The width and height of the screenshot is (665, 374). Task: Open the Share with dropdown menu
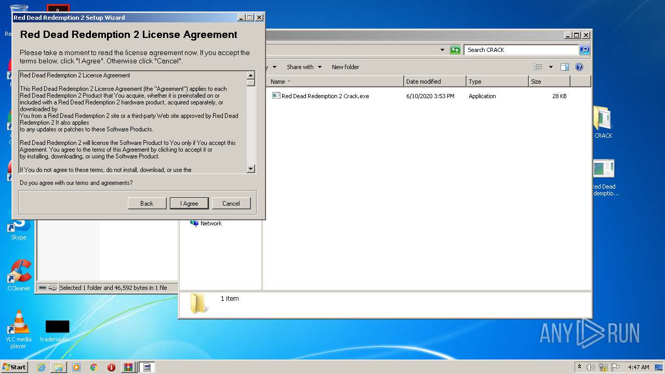(304, 67)
